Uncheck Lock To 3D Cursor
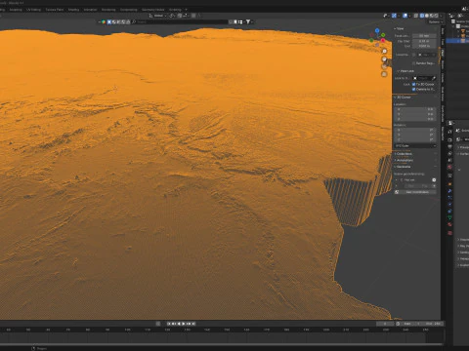 [413, 84]
